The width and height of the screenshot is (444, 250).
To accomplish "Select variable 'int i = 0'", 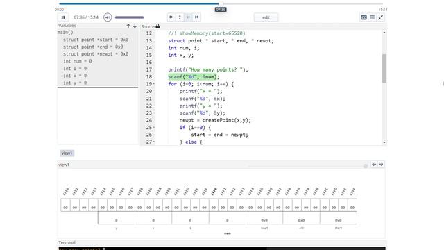I will pyautogui.click(x=75, y=68).
